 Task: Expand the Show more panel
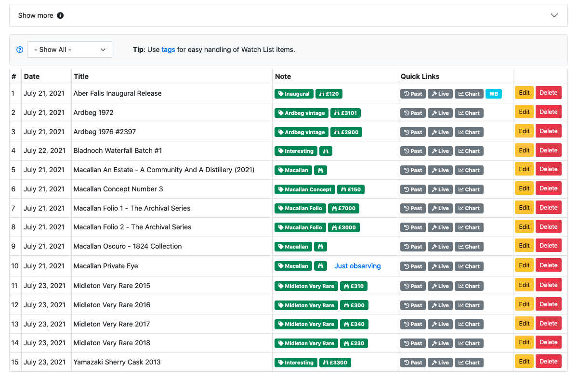click(554, 15)
